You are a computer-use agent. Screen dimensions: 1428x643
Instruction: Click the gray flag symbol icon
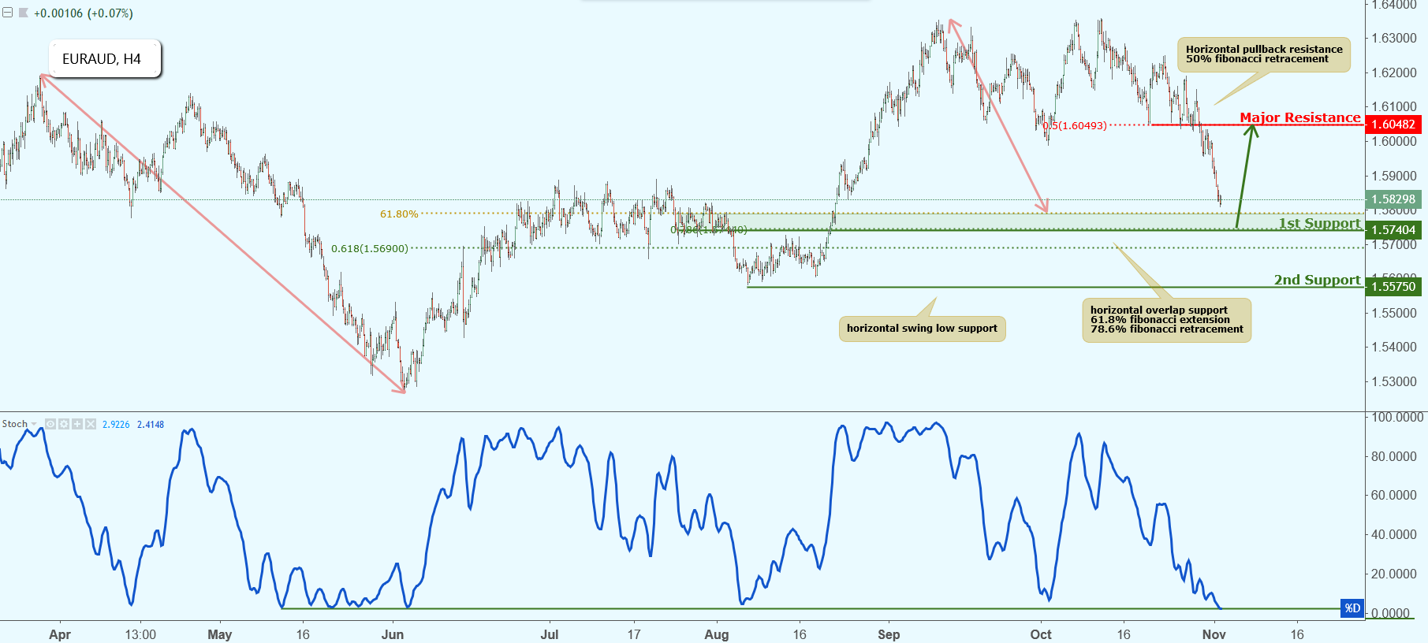pyautogui.click(x=24, y=13)
